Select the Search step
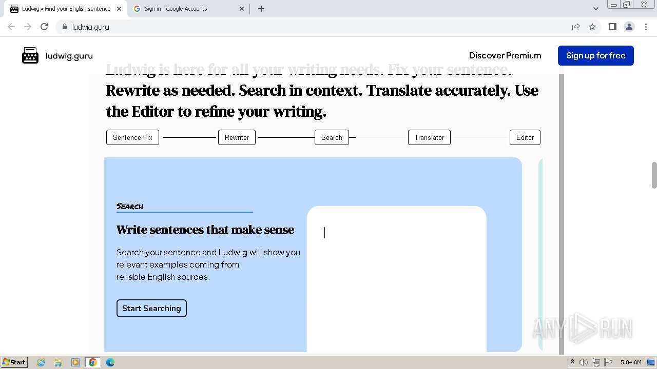The image size is (657, 369). pyautogui.click(x=332, y=137)
